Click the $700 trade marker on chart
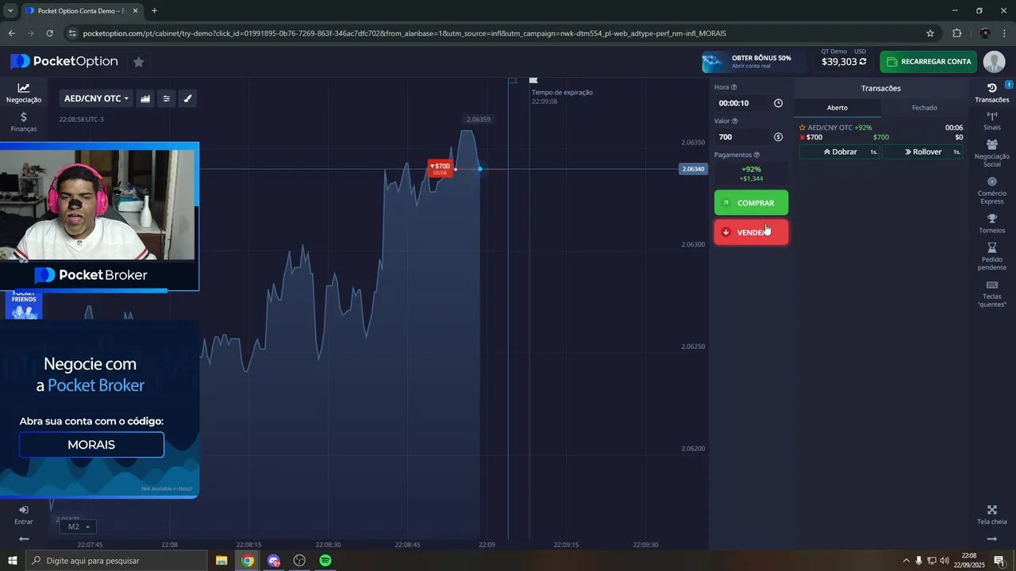Screen dimensions: 1016x571 tap(441, 168)
